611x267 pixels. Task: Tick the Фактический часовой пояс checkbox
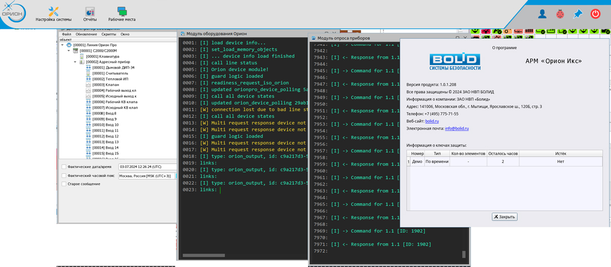[64, 176]
